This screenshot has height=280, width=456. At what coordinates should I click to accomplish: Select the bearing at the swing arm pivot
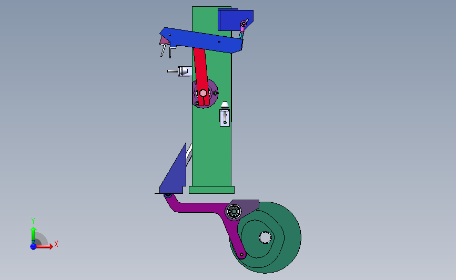[x=234, y=211]
